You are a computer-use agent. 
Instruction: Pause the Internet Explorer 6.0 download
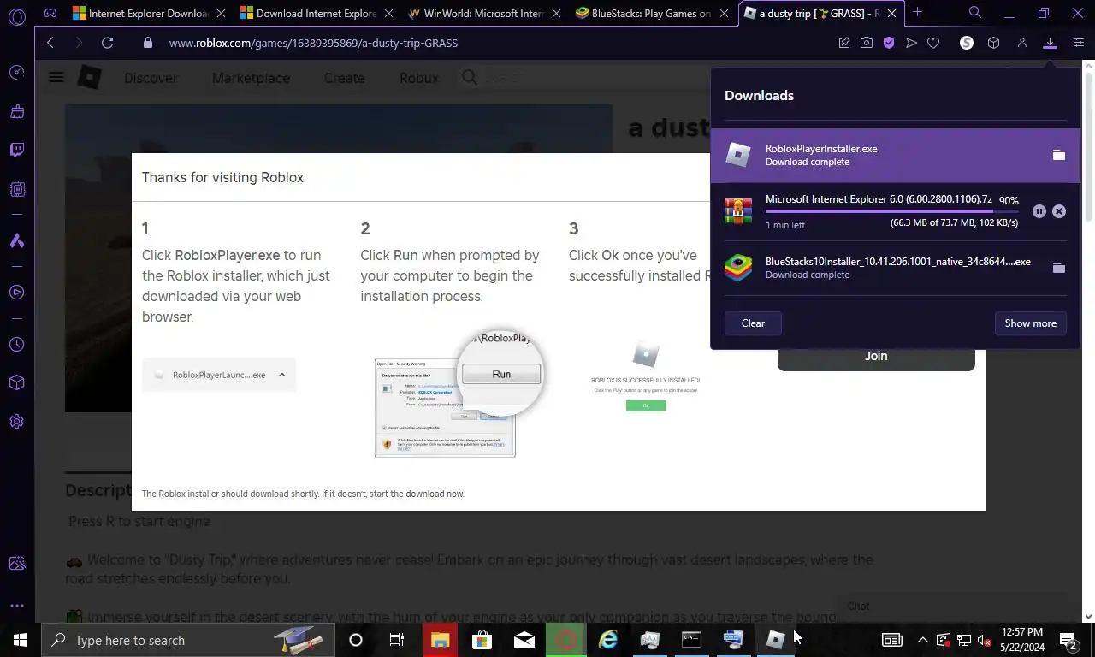coord(1039,211)
